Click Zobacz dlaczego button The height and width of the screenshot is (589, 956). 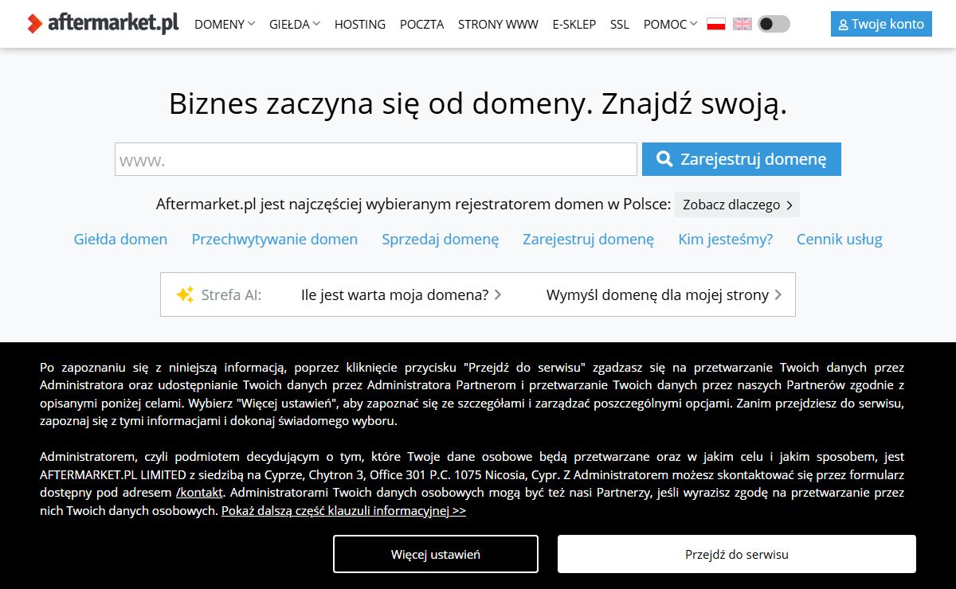[737, 205]
